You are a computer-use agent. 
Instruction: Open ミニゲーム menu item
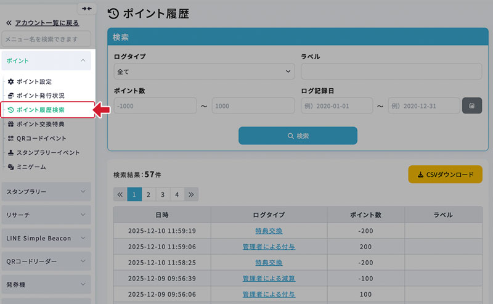coord(31,166)
